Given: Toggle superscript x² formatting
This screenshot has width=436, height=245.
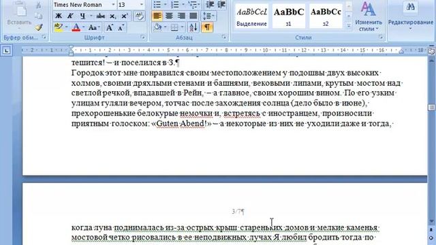Looking at the screenshot, I should (x=124, y=16).
